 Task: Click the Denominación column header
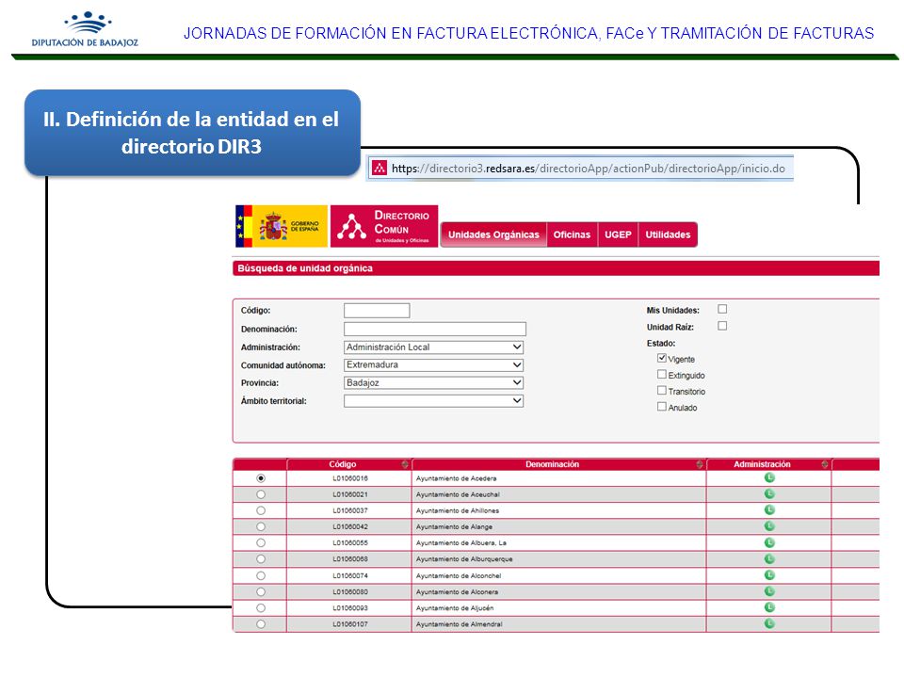coord(558,464)
